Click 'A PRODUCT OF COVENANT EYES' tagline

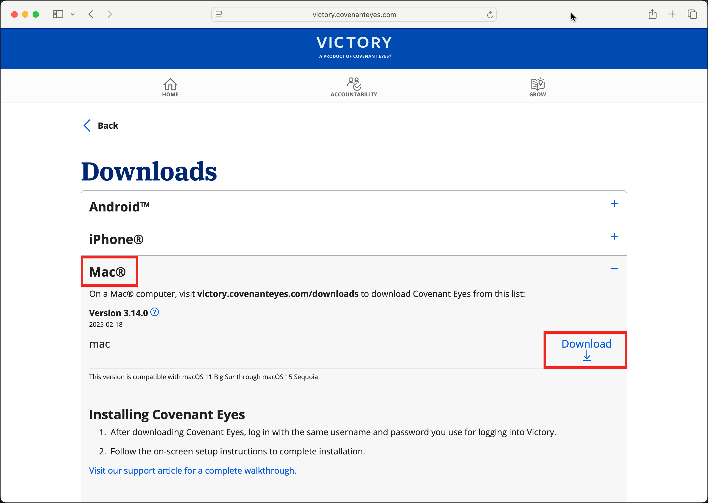click(355, 56)
